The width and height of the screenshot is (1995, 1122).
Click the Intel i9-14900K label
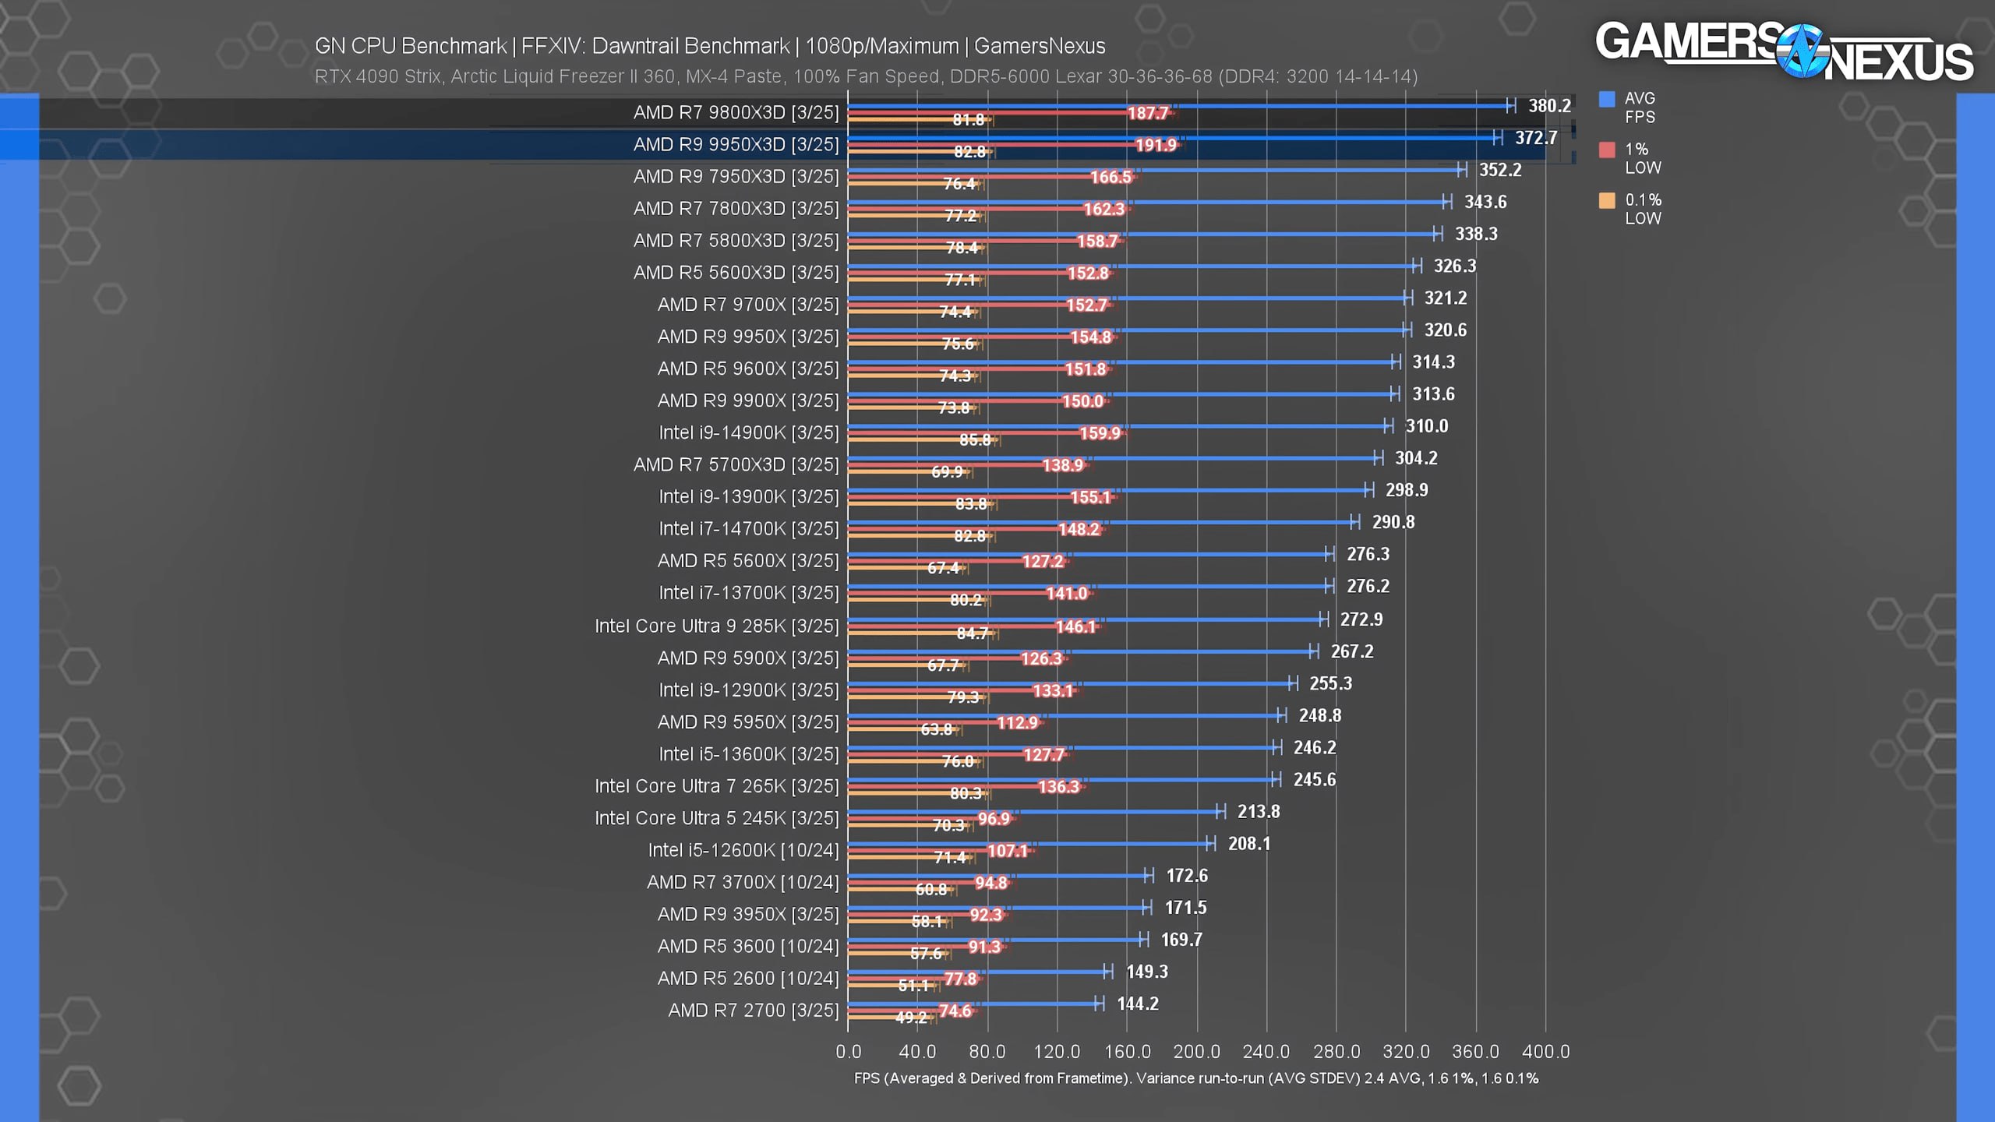pos(748,432)
